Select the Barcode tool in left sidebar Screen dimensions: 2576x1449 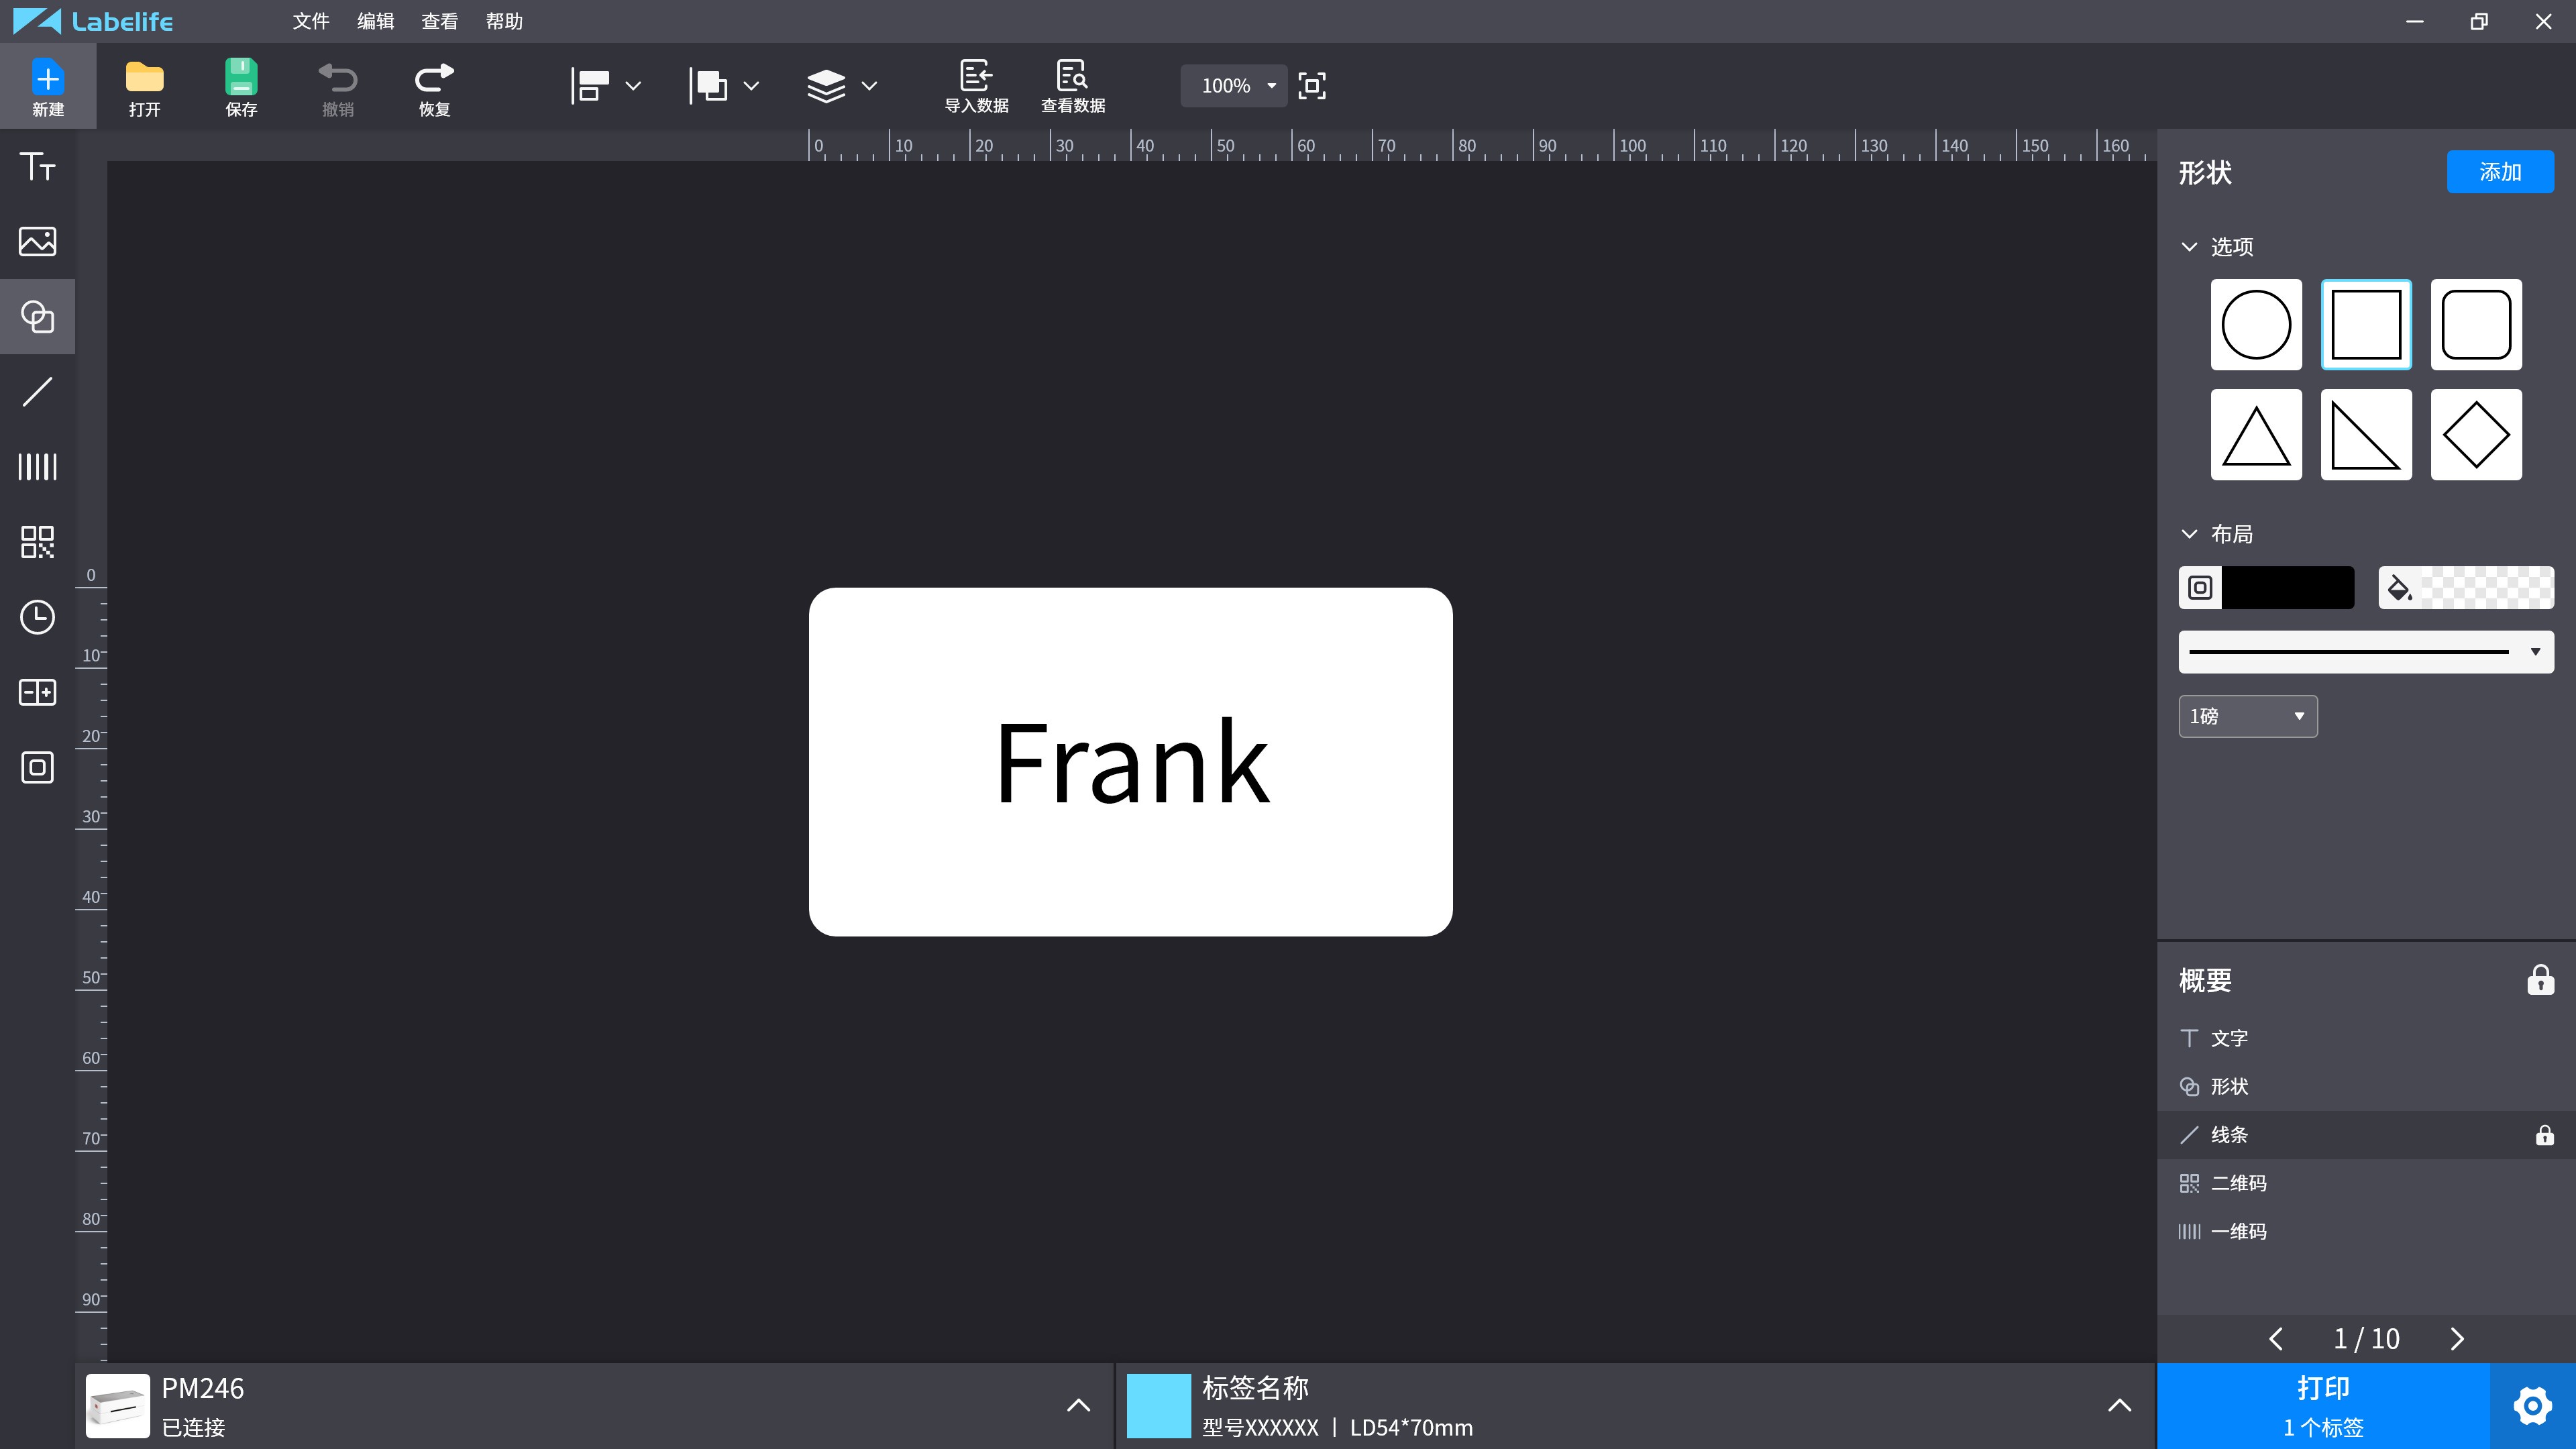click(37, 466)
